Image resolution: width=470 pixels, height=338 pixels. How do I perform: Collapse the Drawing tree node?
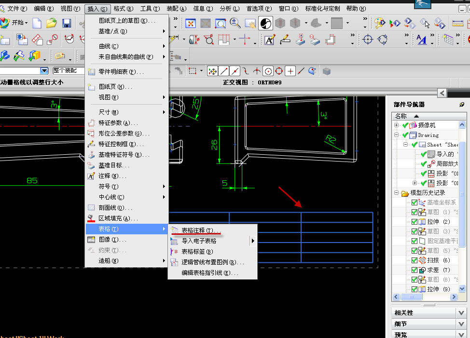pos(397,135)
